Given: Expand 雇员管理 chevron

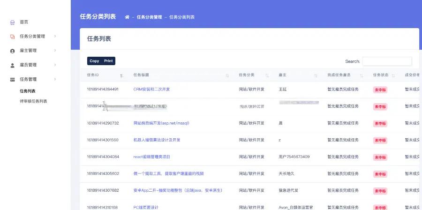Looking at the screenshot, I should pos(55,65).
